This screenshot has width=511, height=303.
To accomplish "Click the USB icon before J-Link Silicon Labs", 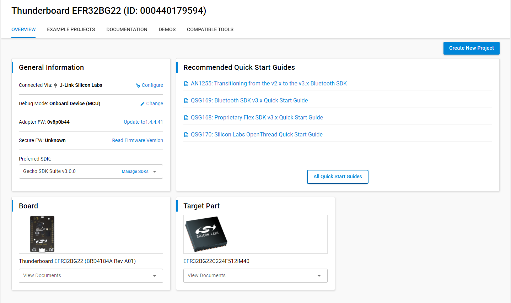I will pos(56,85).
